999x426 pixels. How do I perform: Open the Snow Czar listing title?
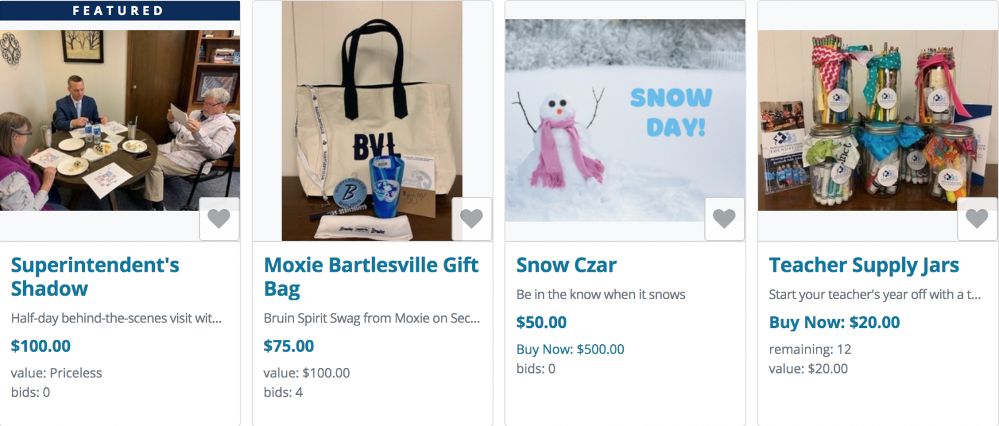[x=566, y=265]
